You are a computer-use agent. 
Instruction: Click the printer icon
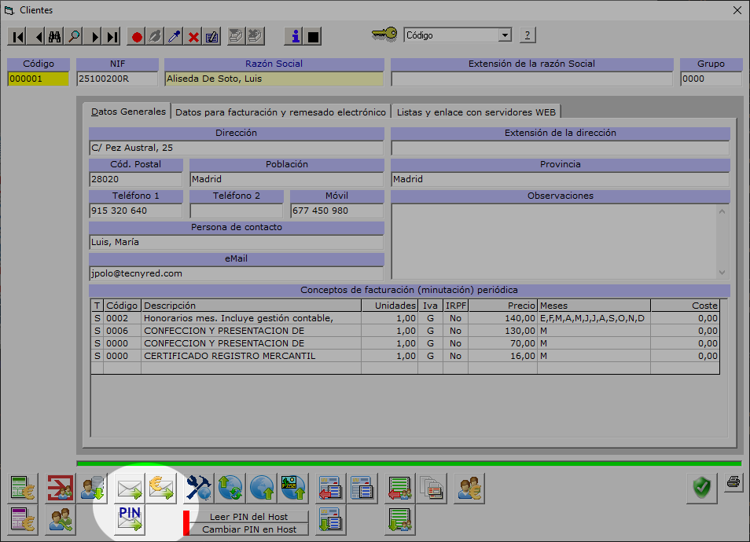733,482
